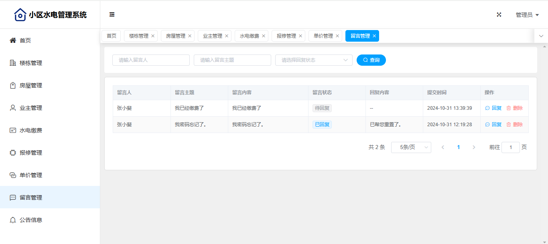
Task: Click the house logo icon
Action: [20, 15]
